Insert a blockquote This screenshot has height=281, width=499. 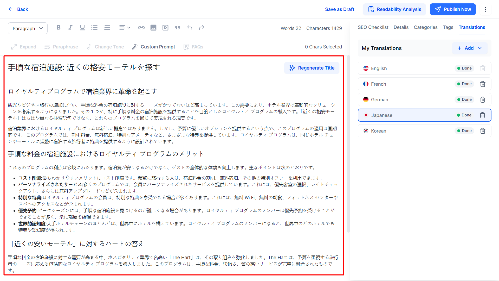click(x=178, y=28)
